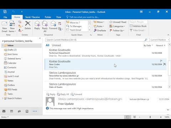Open Ribbon Display Options
This screenshot has width=171, height=128.
141,12
